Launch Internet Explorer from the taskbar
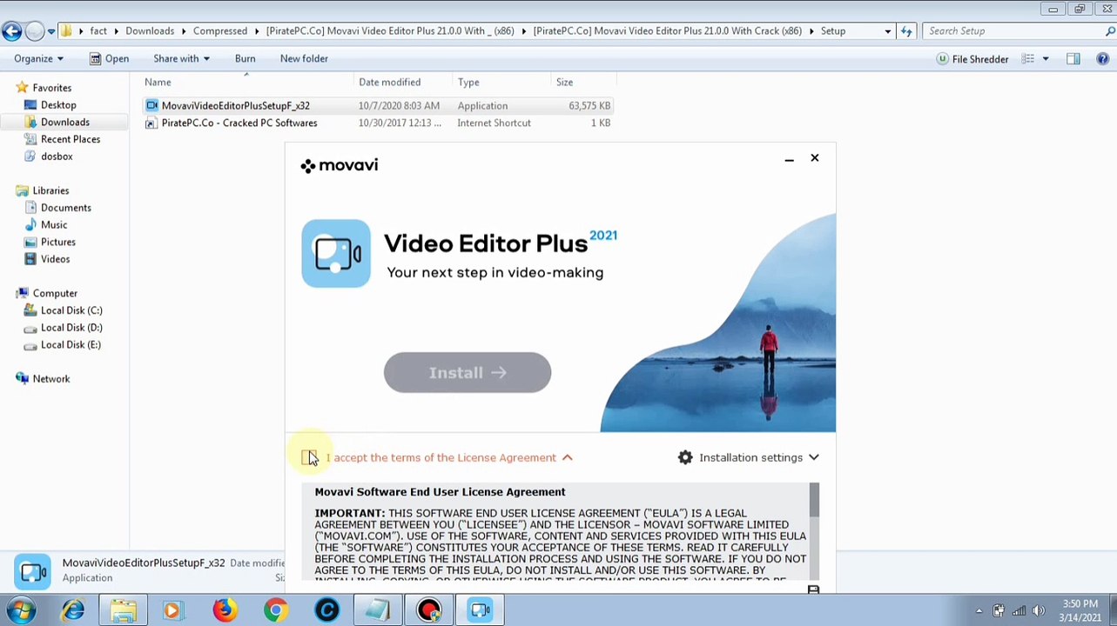The image size is (1117, 626). (x=72, y=610)
